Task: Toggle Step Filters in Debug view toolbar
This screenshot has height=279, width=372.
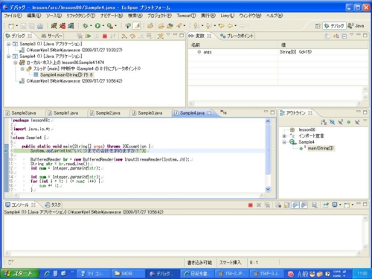Action: click(x=161, y=36)
